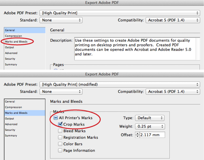Open the modified High Quality Print preset dropdown
This screenshot has height=160, width=204.
pyautogui.click(x=120, y=85)
